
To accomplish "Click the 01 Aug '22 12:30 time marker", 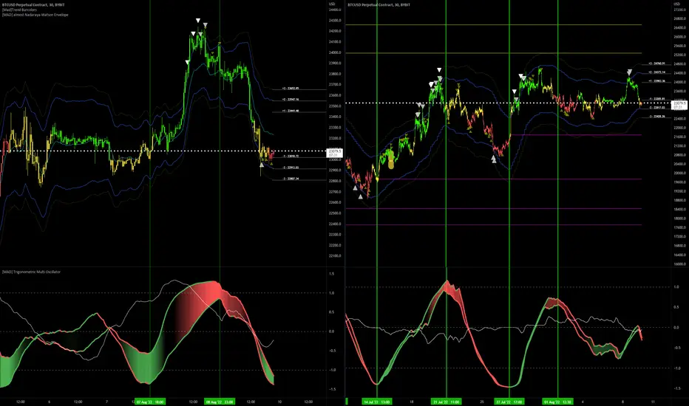I will coord(557,402).
